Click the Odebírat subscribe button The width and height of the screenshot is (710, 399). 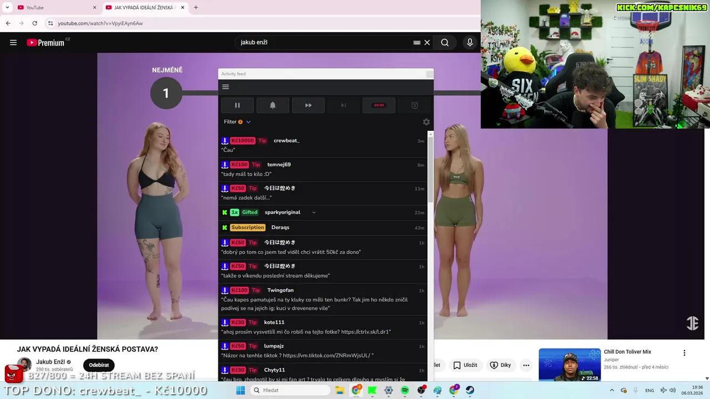click(99, 365)
